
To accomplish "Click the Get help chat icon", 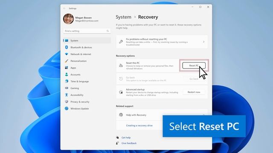I will (x=118, y=137).
